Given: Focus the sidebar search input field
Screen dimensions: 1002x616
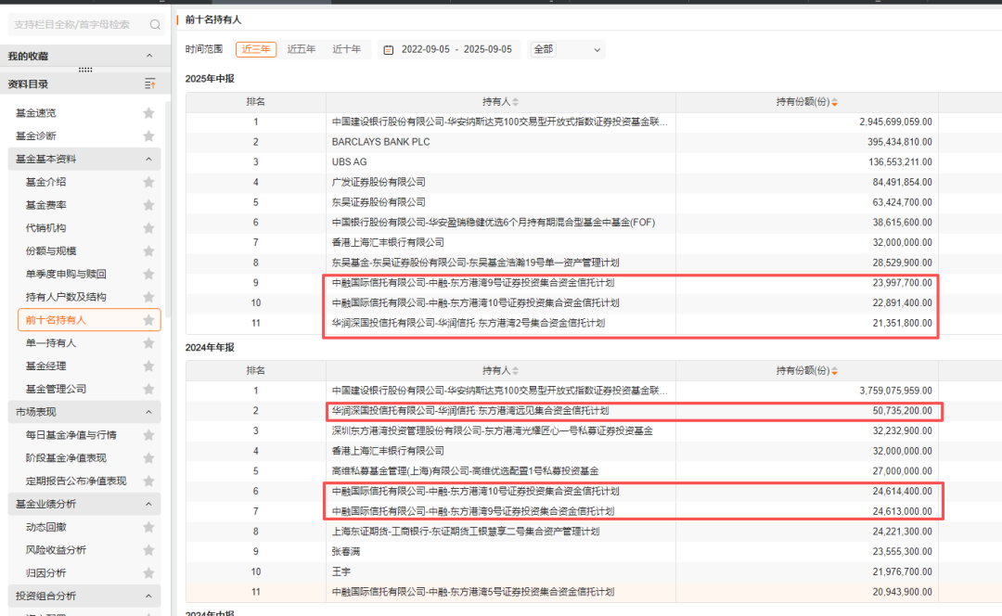Looking at the screenshot, I should [x=74, y=24].
